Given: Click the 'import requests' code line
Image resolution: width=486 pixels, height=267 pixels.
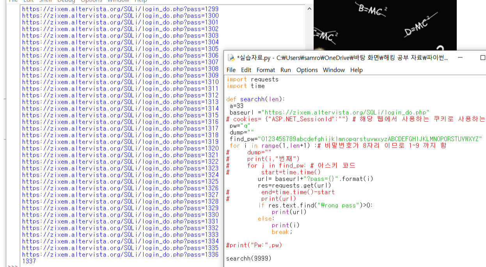Looking at the screenshot, I should [253, 79].
